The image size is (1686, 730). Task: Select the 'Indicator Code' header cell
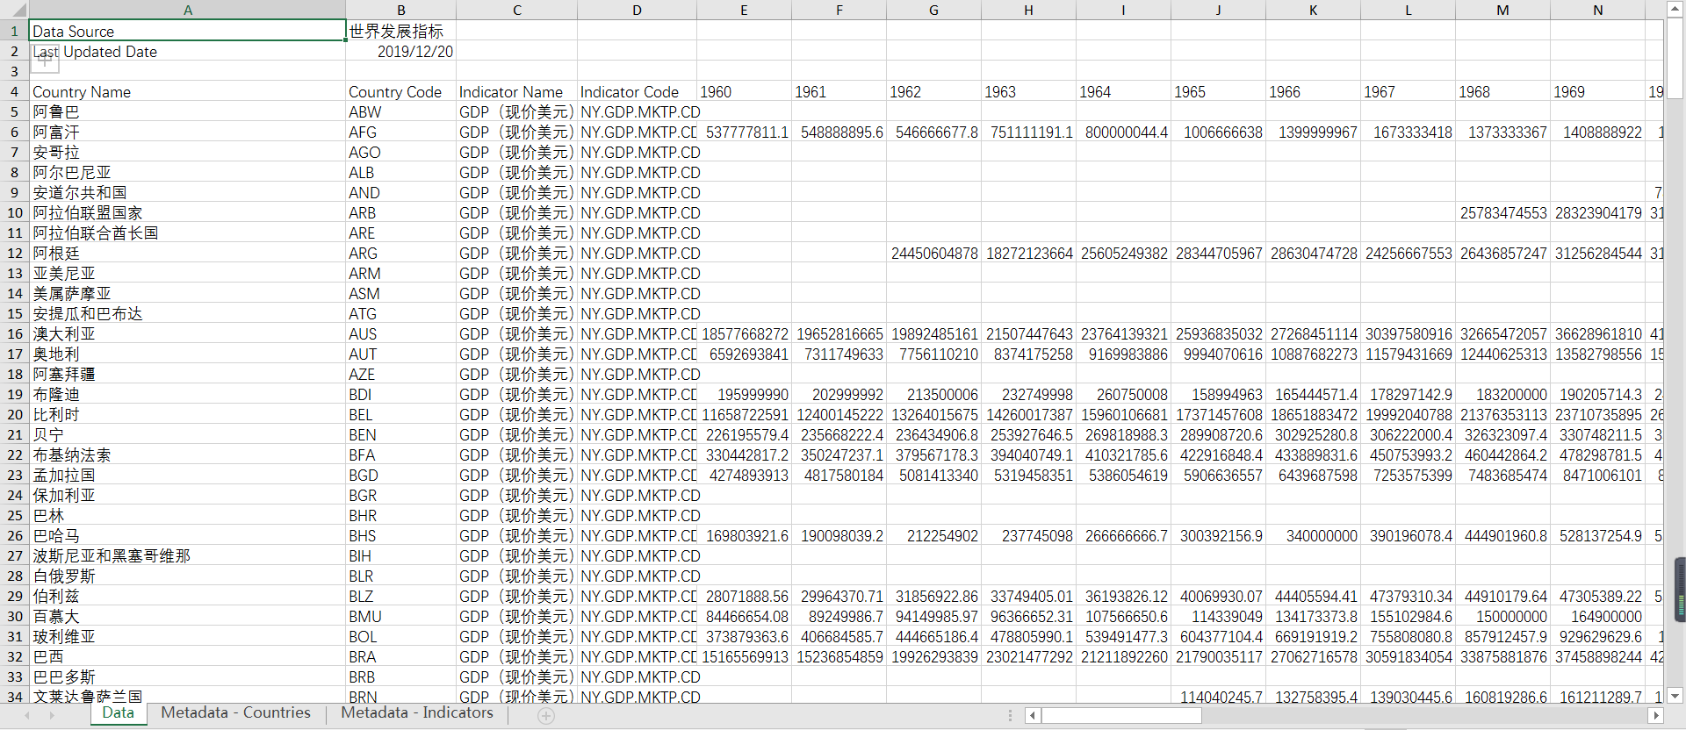point(638,92)
